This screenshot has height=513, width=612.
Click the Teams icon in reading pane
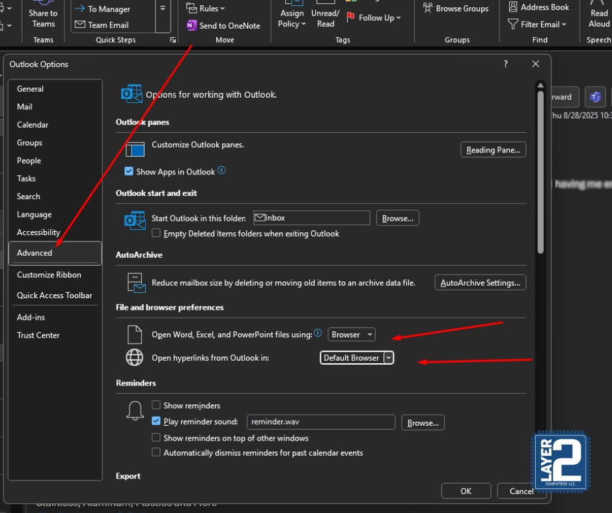point(594,97)
